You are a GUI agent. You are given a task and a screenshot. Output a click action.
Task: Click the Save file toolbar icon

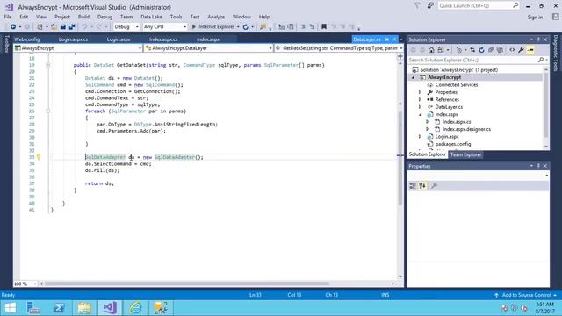click(x=63, y=27)
